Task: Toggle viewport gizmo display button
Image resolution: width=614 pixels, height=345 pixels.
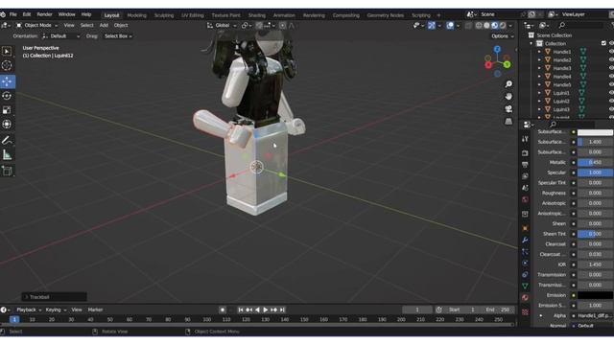Action: tap(432, 26)
